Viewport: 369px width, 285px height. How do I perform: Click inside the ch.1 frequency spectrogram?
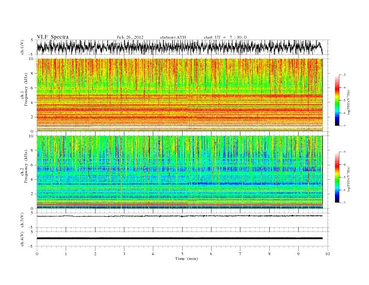[x=179, y=95]
